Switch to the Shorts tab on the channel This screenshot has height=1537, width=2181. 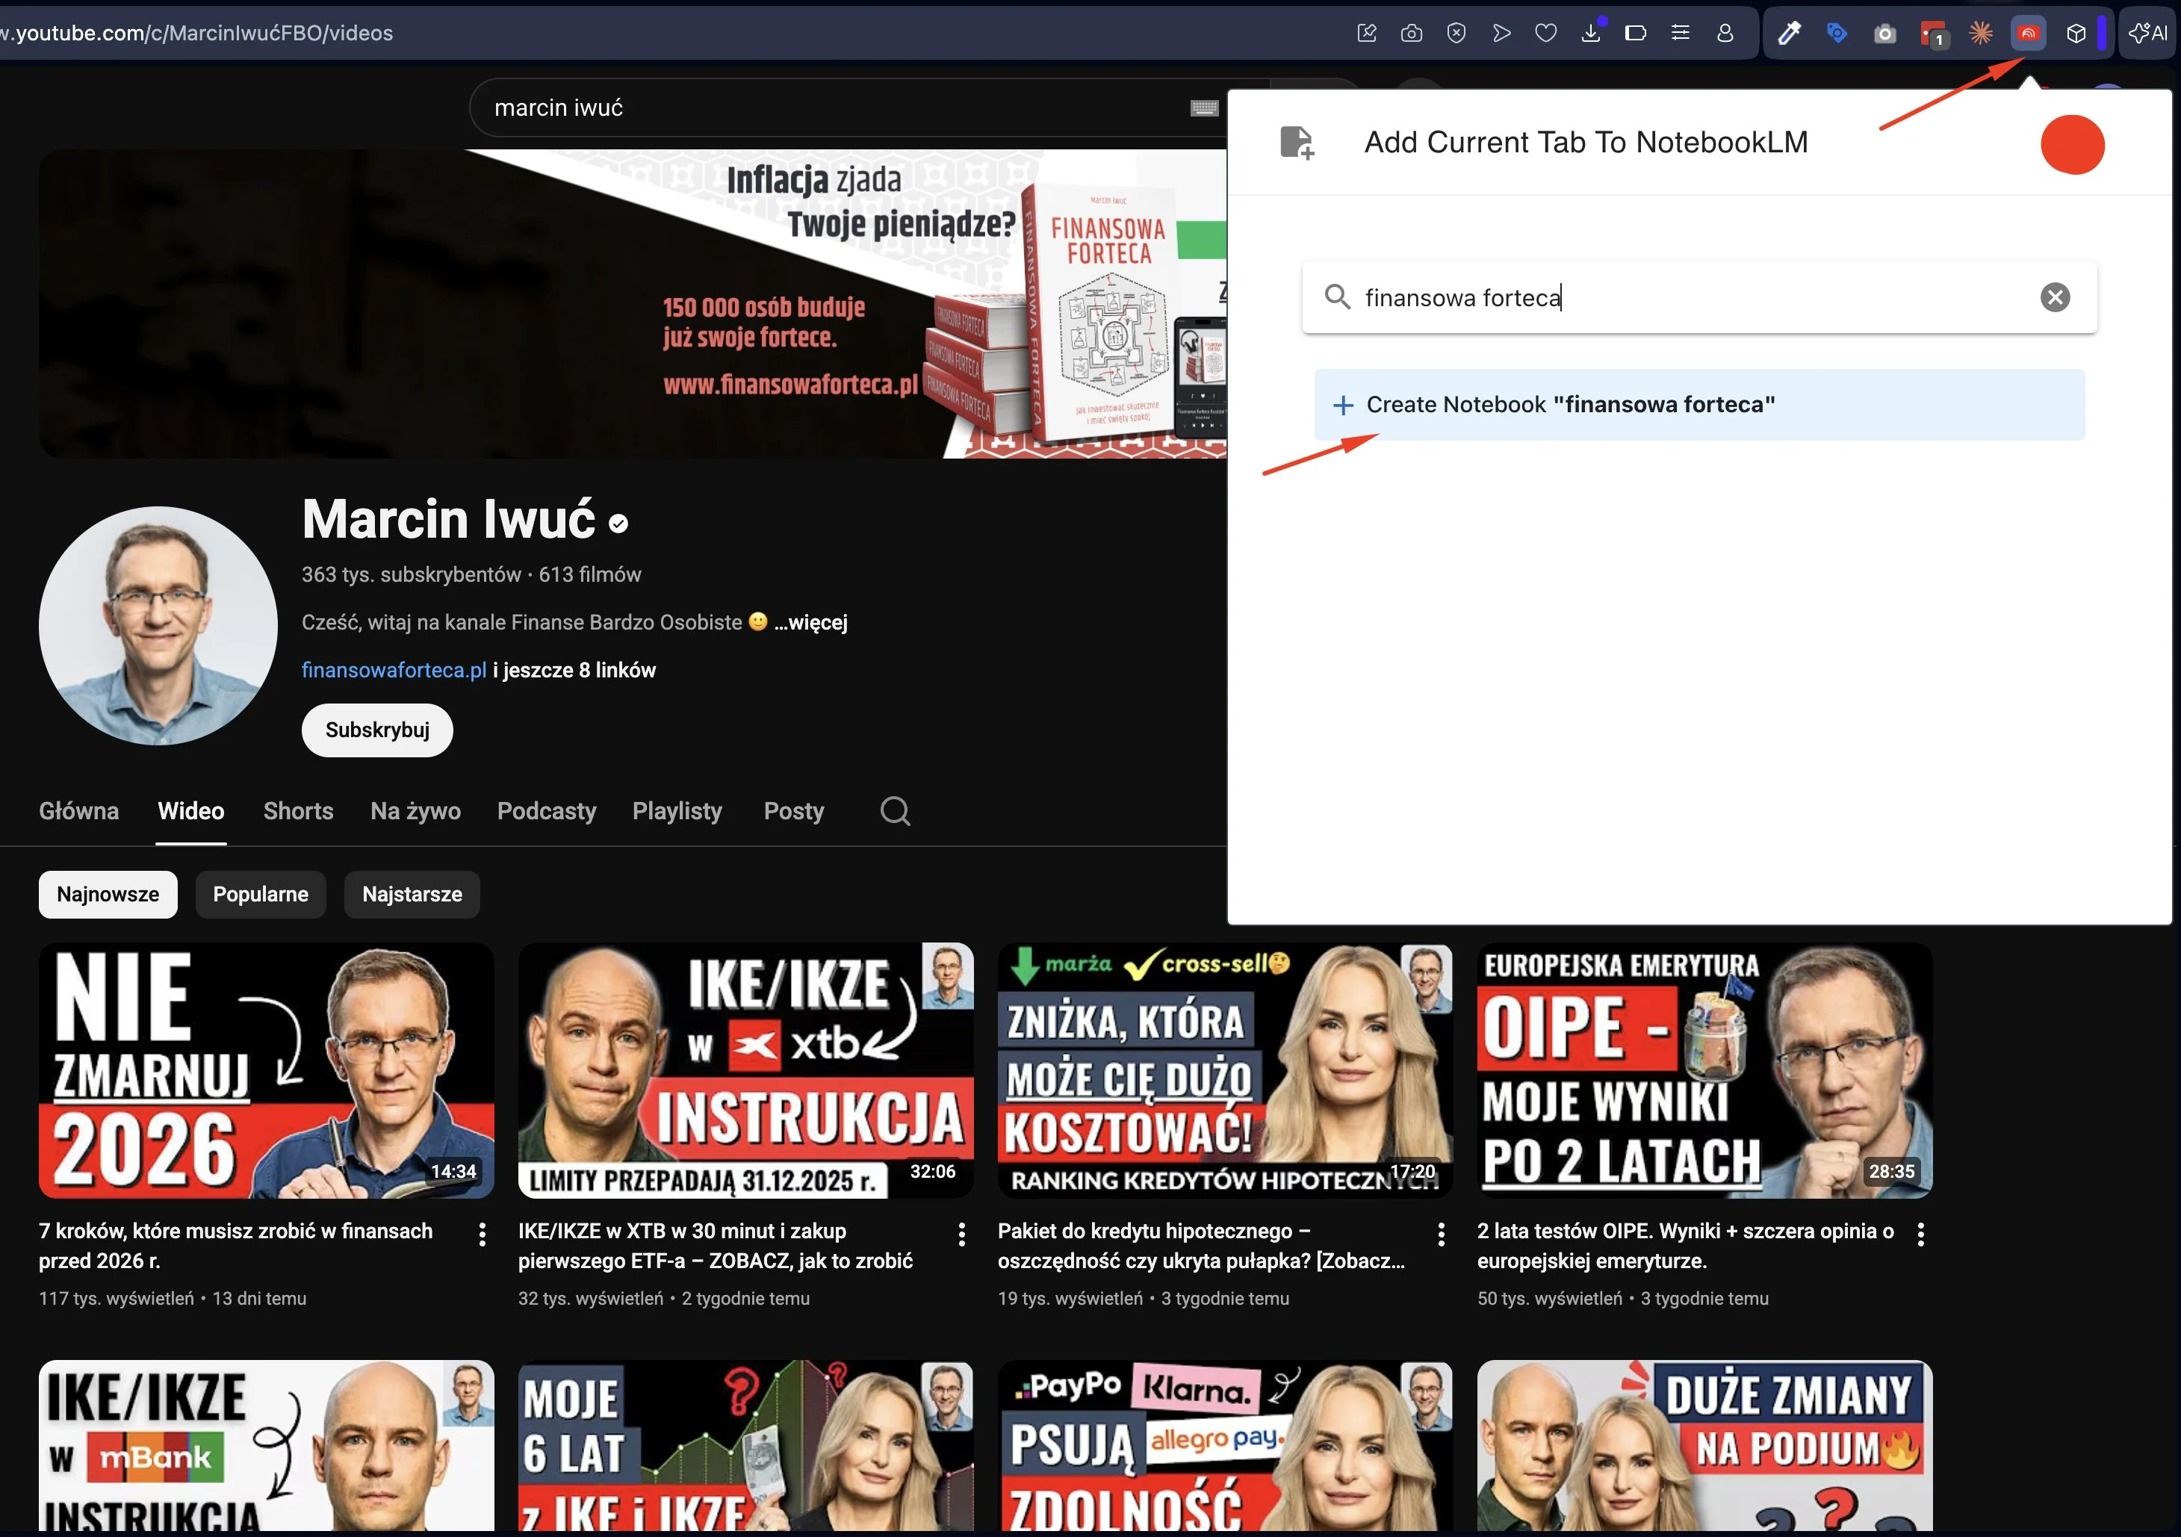click(x=297, y=811)
